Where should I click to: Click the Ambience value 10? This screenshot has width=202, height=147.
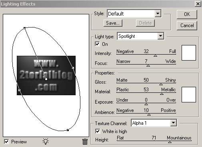(146, 110)
